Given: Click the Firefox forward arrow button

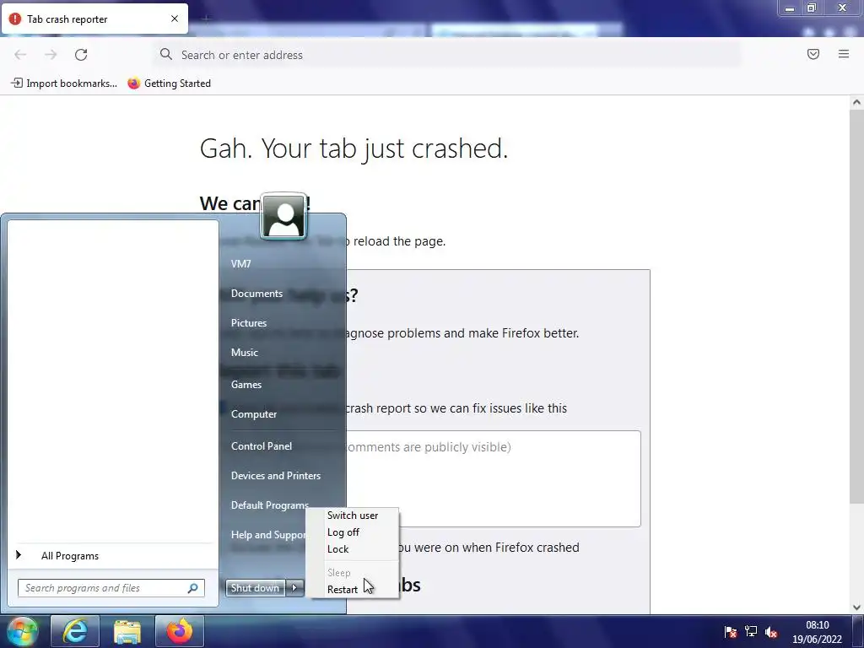Looking at the screenshot, I should pos(51,55).
